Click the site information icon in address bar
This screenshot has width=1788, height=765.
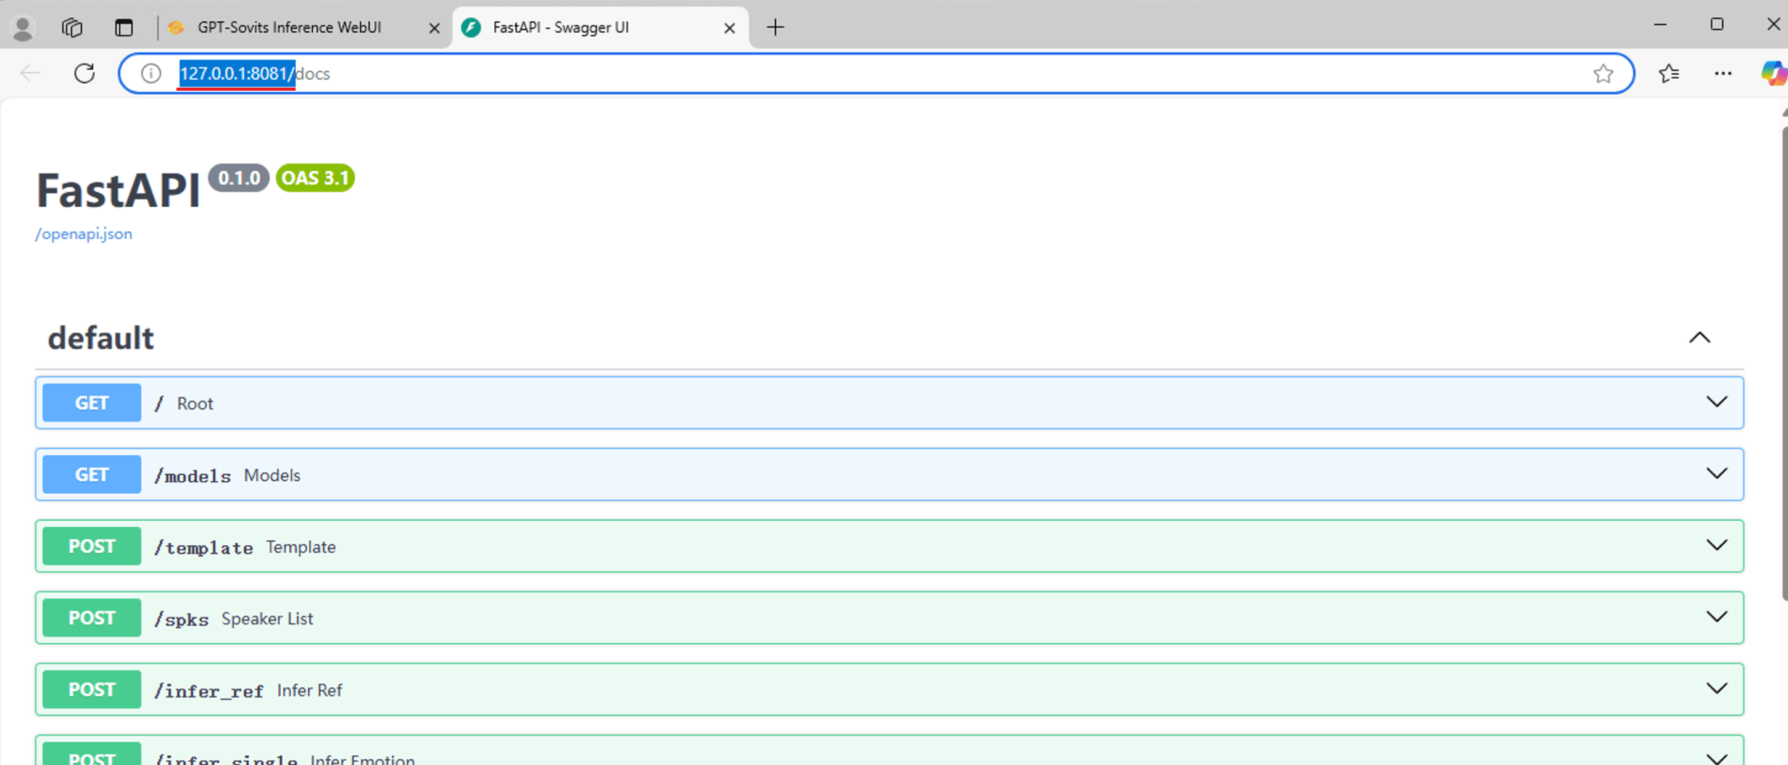(x=151, y=73)
